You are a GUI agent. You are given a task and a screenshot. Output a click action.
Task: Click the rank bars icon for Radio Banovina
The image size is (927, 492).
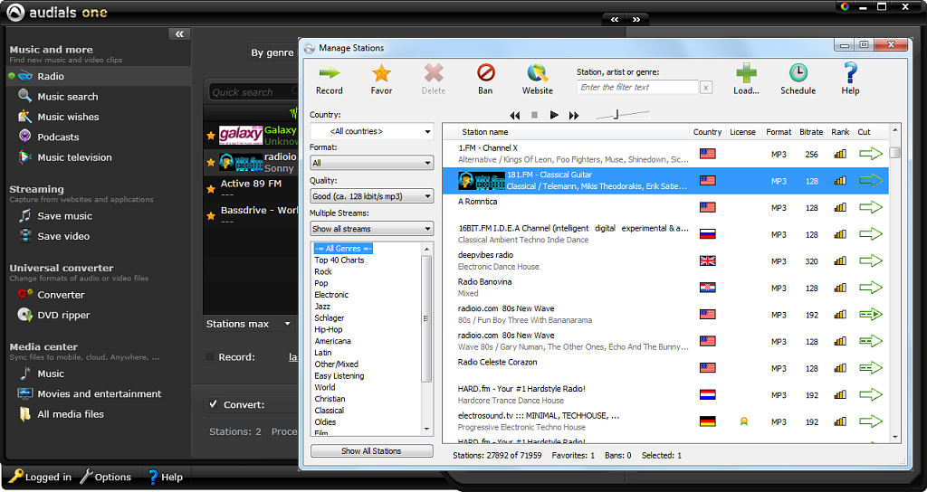[x=840, y=288]
